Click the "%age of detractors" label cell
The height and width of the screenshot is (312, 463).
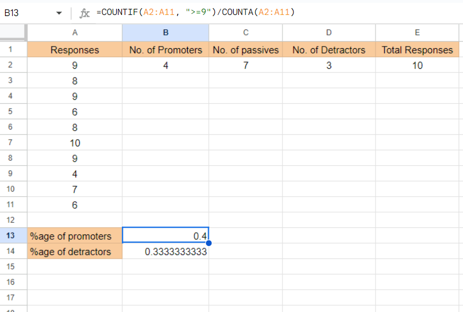[x=75, y=252]
